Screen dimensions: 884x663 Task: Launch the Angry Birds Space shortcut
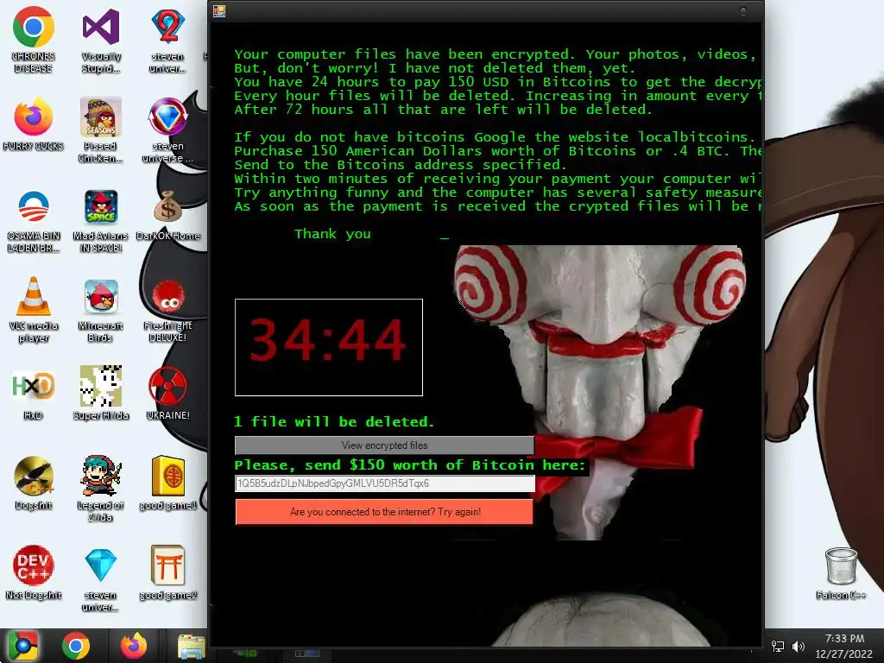pos(101,207)
